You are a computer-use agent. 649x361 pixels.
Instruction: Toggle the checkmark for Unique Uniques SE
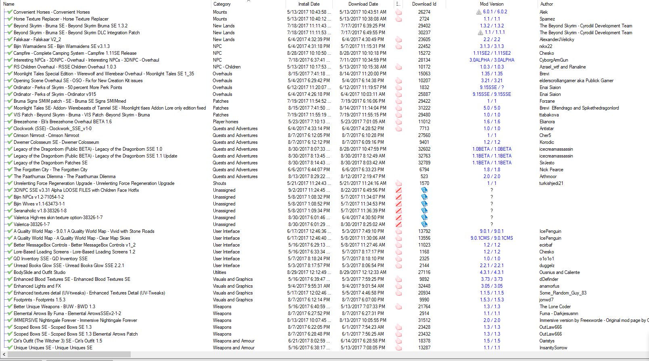tap(10, 348)
